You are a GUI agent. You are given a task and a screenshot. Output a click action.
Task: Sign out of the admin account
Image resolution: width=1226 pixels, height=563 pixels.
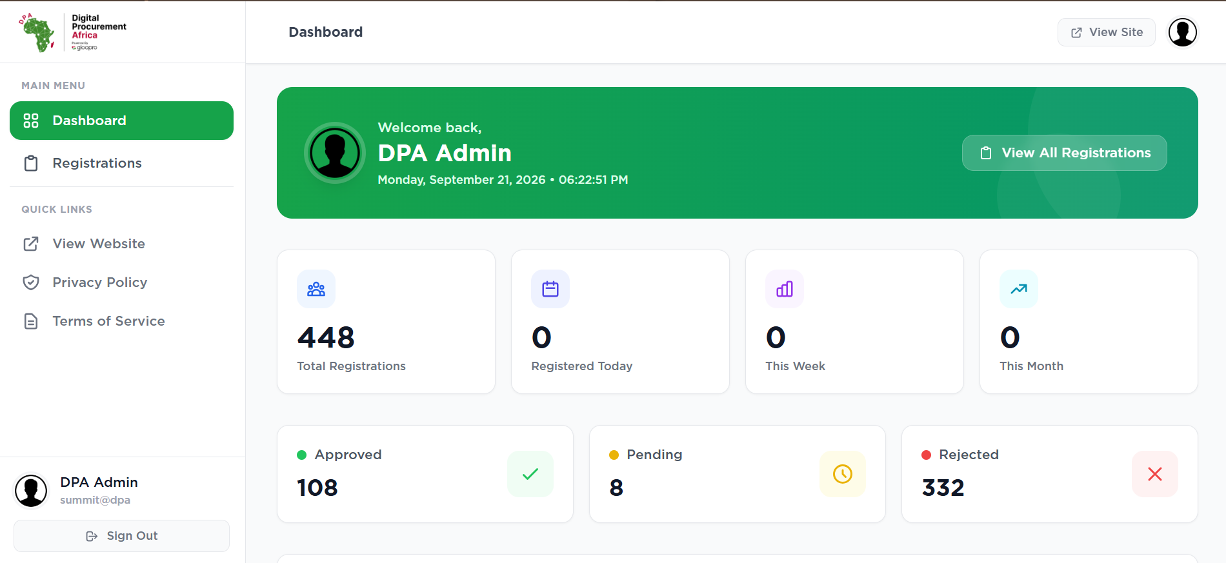click(x=121, y=536)
